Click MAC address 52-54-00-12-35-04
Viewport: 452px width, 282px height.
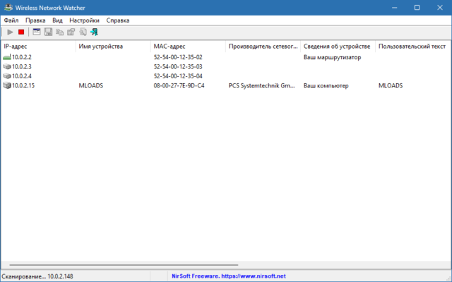178,76
